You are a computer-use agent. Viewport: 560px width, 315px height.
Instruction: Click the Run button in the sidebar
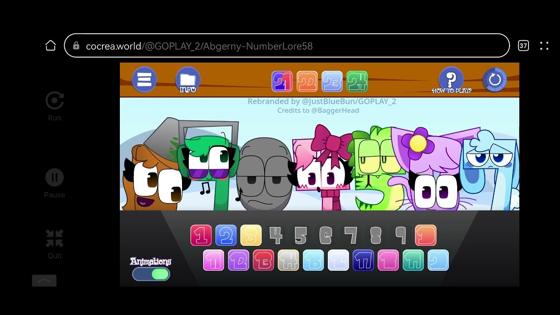coord(55,106)
